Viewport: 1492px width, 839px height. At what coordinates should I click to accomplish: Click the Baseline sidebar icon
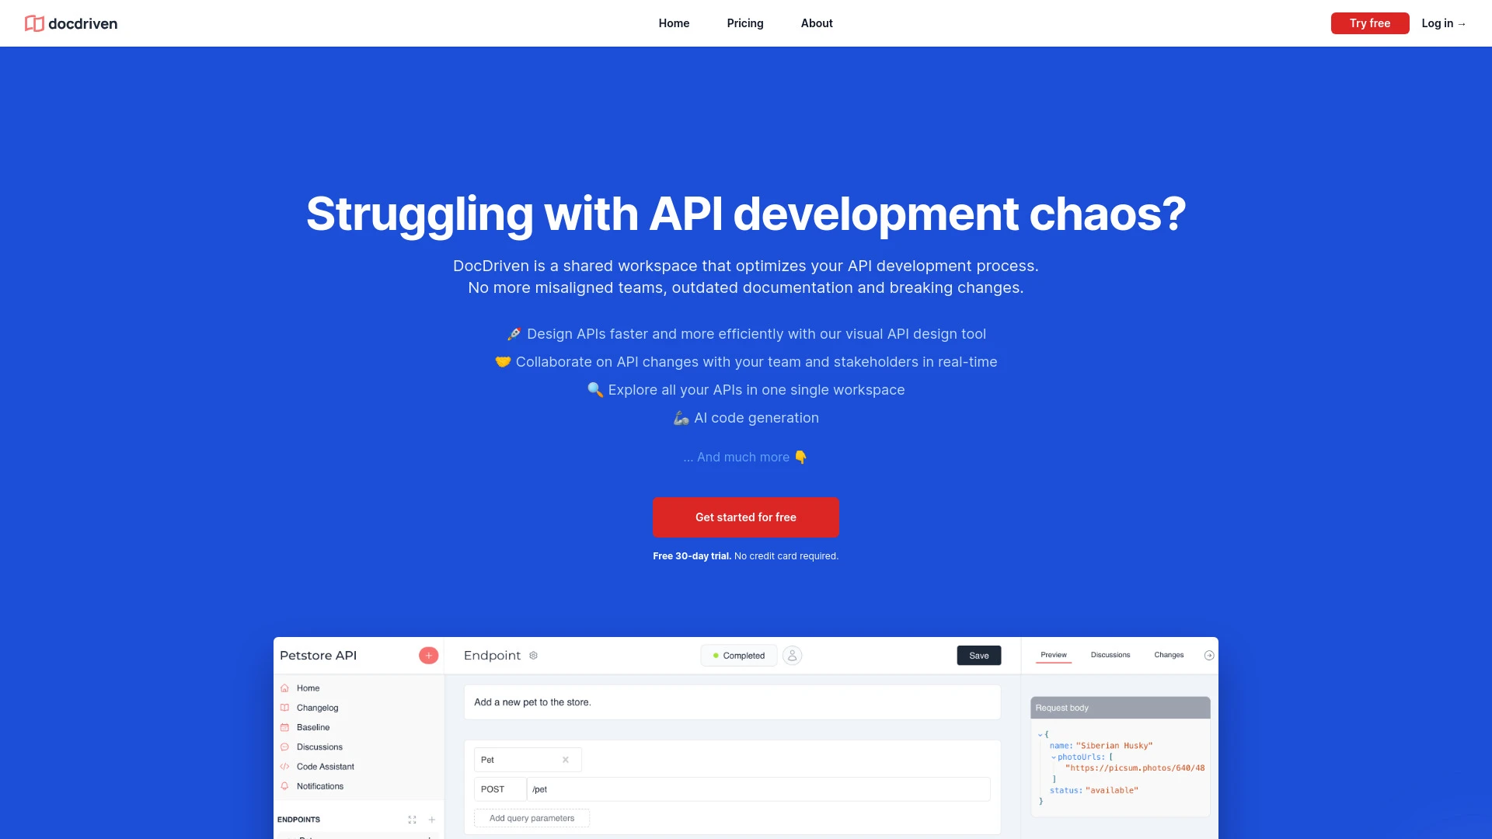285,726
